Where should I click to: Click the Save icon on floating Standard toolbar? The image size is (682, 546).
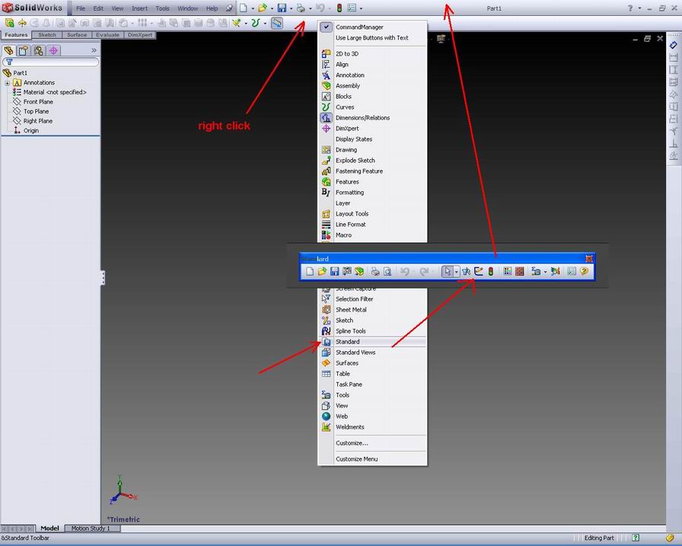coord(334,270)
